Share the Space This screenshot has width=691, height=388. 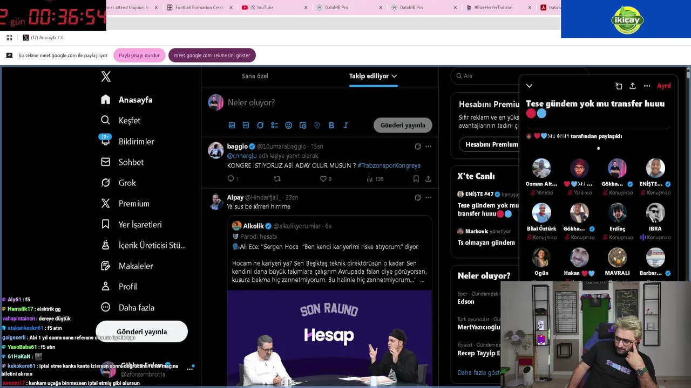click(633, 86)
